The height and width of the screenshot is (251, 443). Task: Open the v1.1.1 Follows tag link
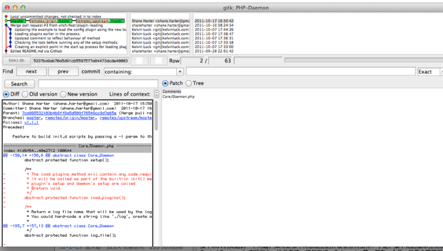32,122
